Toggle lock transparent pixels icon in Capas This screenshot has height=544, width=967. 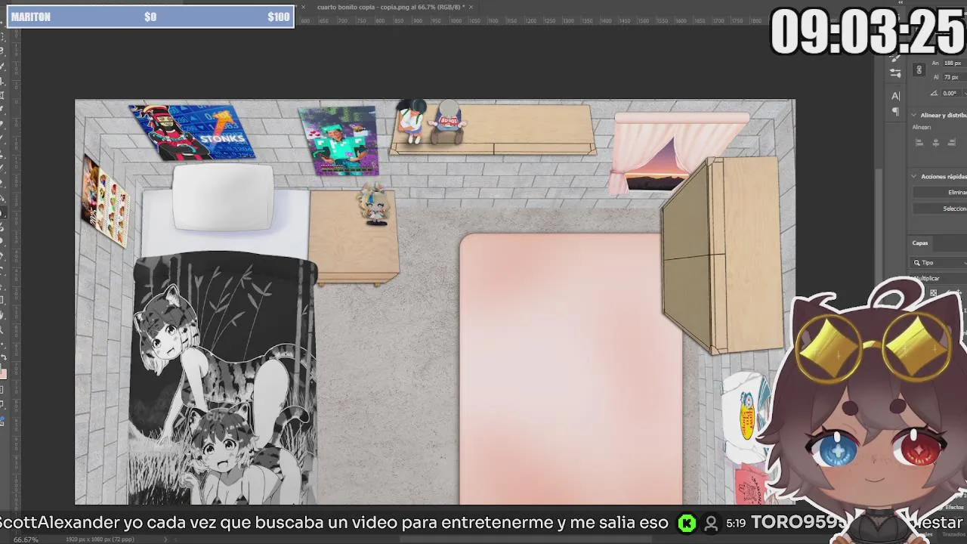[933, 292]
